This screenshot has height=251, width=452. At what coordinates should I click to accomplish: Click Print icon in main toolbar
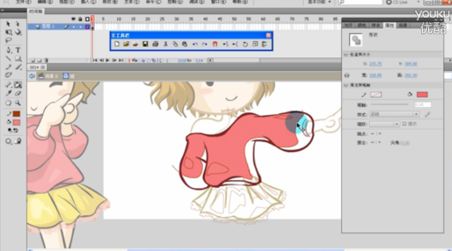[x=155, y=44]
